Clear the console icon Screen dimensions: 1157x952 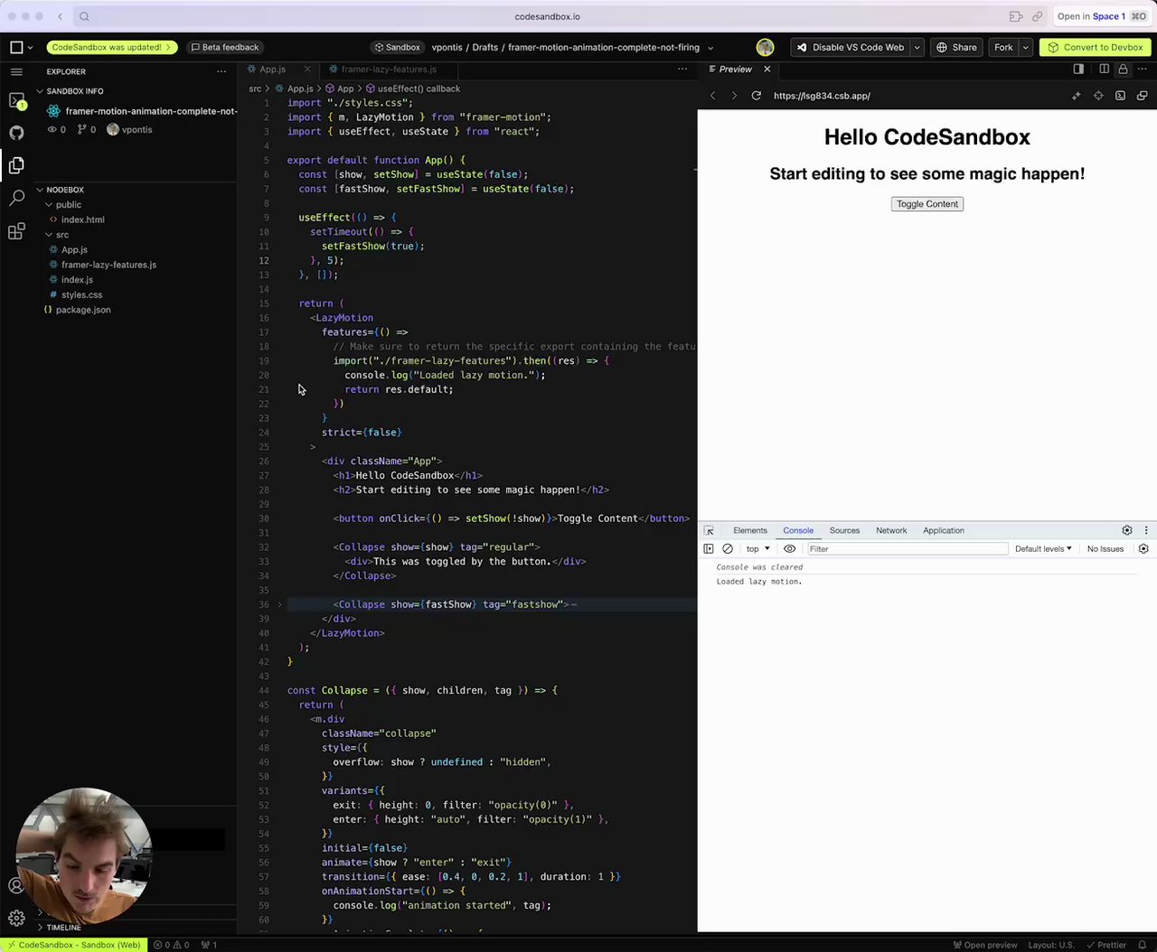tap(728, 549)
